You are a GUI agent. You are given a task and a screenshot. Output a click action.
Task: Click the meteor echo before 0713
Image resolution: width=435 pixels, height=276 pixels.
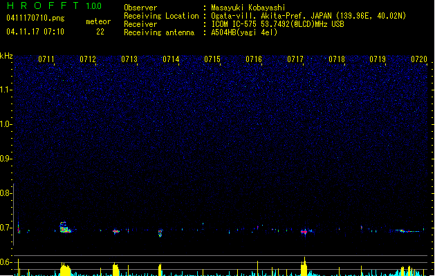coord(116,231)
